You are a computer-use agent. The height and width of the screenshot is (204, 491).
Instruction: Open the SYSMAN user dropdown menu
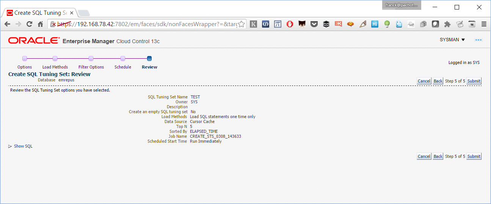click(x=452, y=40)
